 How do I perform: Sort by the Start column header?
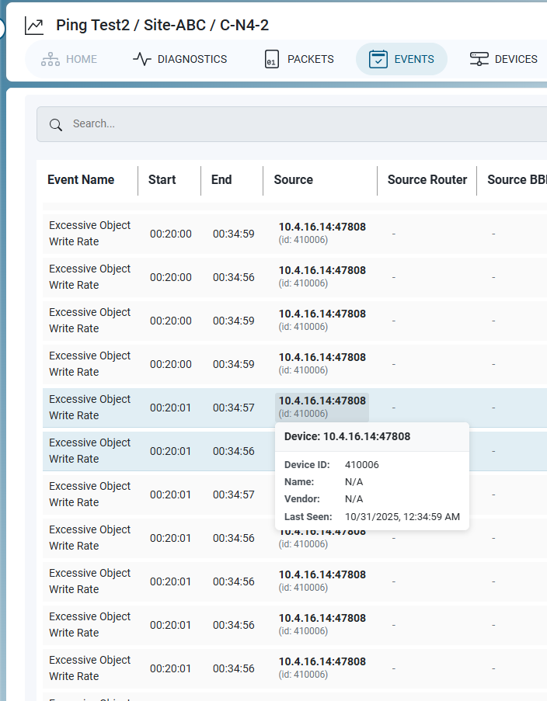(162, 180)
